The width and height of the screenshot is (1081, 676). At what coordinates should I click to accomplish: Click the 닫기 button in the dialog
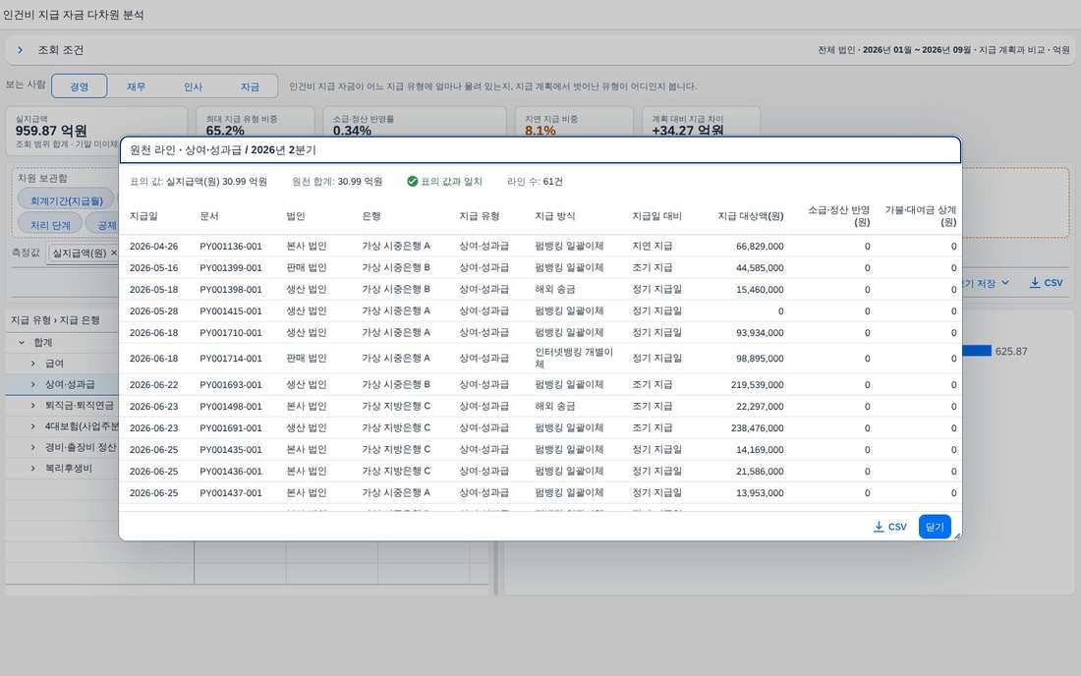935,528
